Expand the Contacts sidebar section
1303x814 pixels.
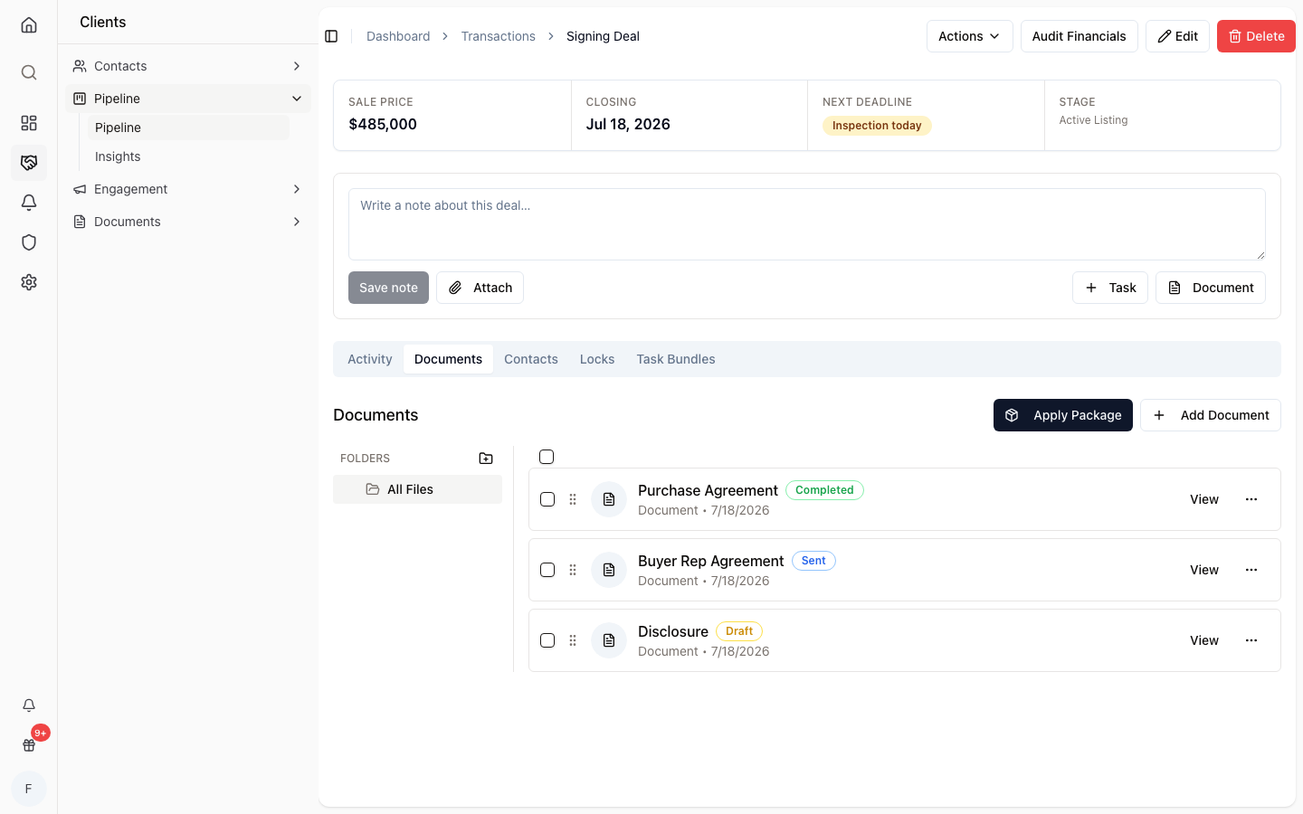coord(188,66)
